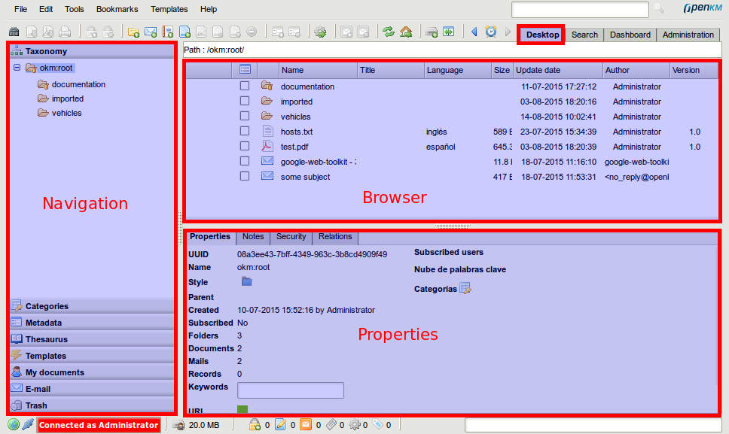The height and width of the screenshot is (434, 729).
Task: Click the add mail toolbar icon
Action: click(x=151, y=32)
